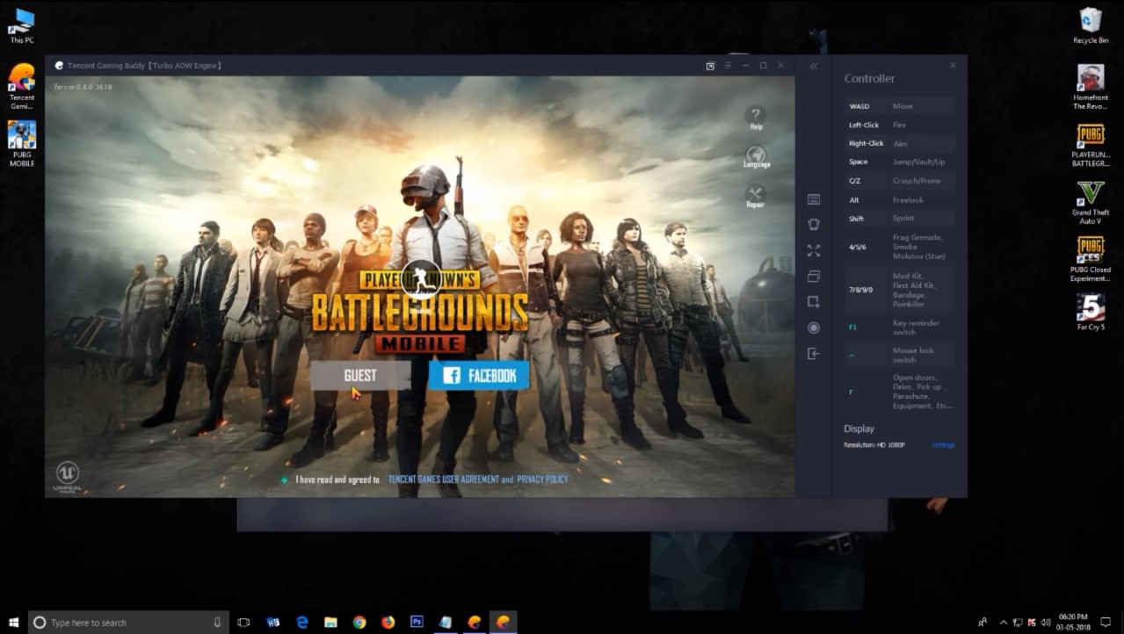Click the Space Jump/Vault/Up binding row
The height and width of the screenshot is (634, 1124).
pyautogui.click(x=899, y=162)
